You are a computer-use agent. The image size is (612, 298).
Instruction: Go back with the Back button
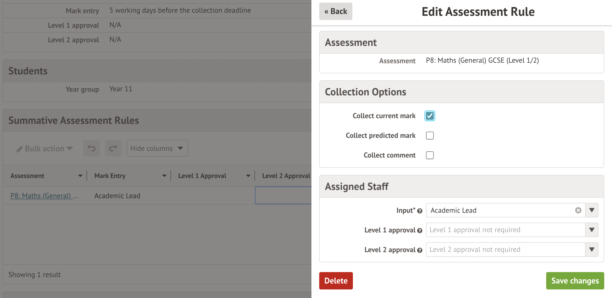(x=336, y=11)
